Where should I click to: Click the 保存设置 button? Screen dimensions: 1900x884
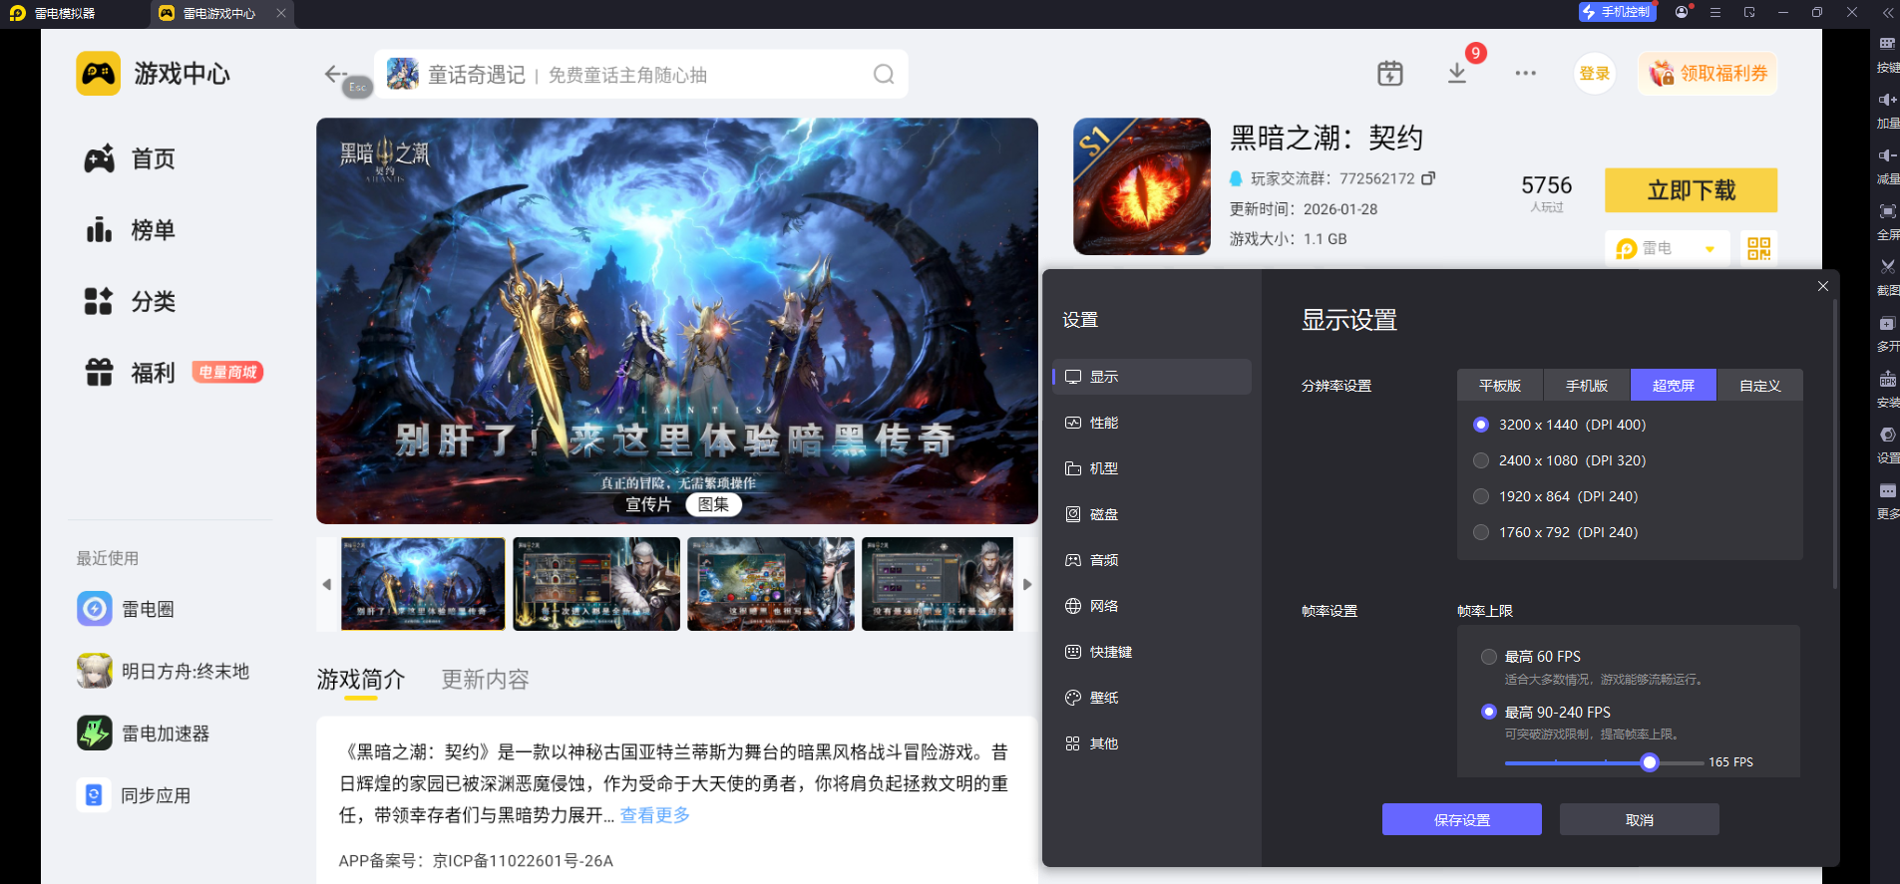pos(1461,820)
